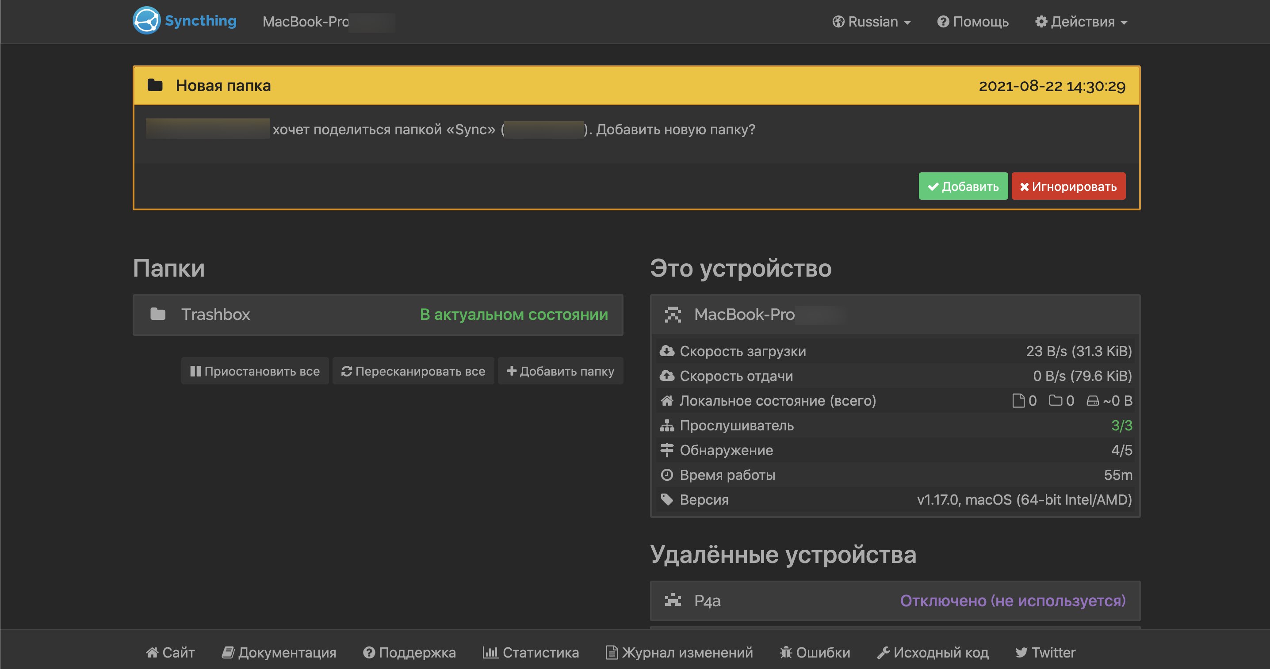Click the MacBook-Pro device identicon
Viewport: 1270px width, 669px height.
point(673,314)
